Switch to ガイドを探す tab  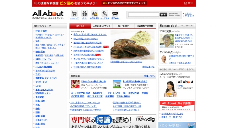coord(123,26)
